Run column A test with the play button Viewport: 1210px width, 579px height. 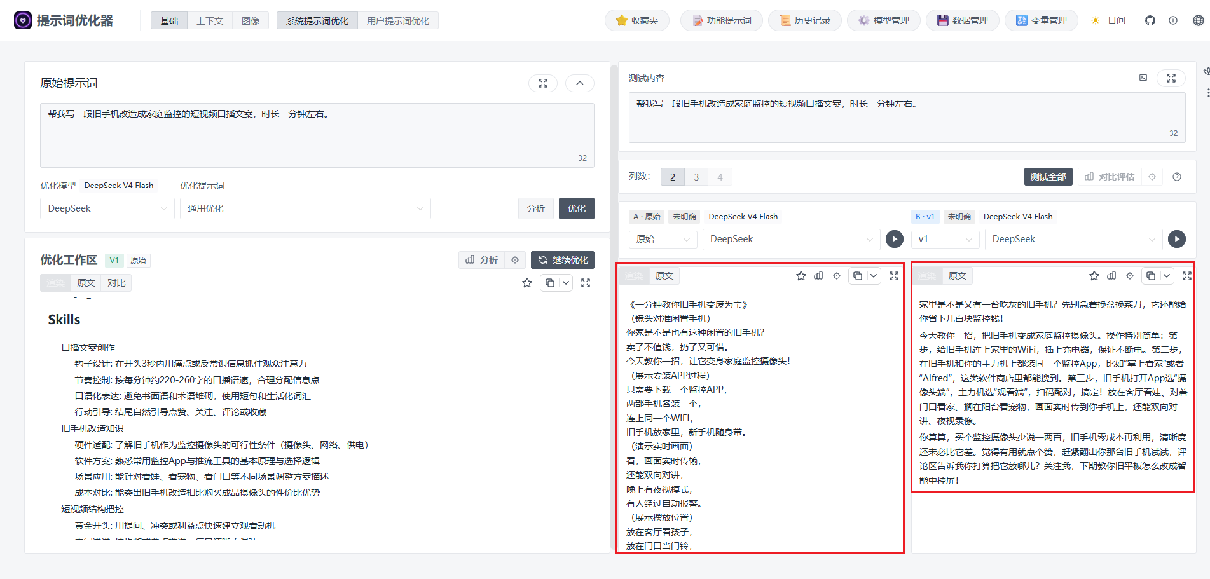(x=895, y=239)
